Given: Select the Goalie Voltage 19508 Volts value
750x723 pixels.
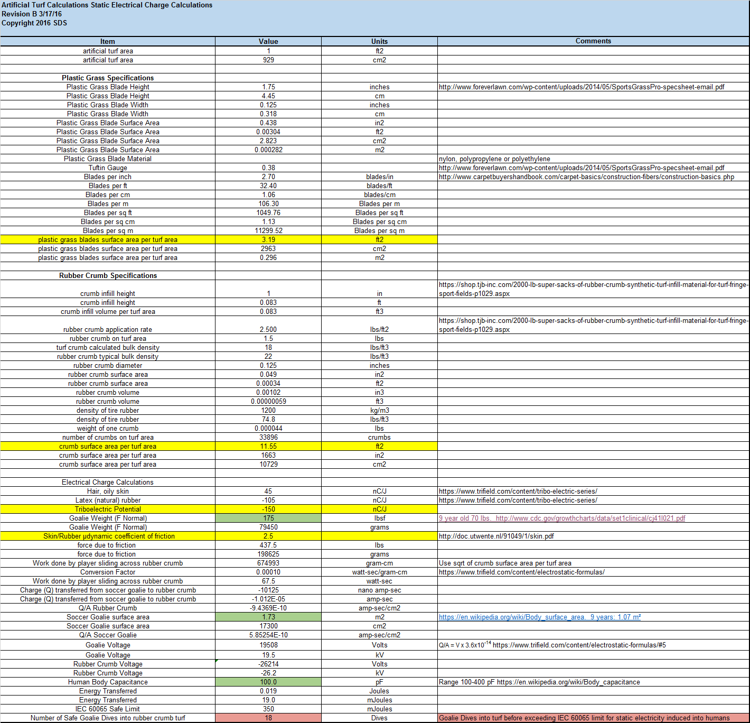Looking at the screenshot, I should (268, 645).
